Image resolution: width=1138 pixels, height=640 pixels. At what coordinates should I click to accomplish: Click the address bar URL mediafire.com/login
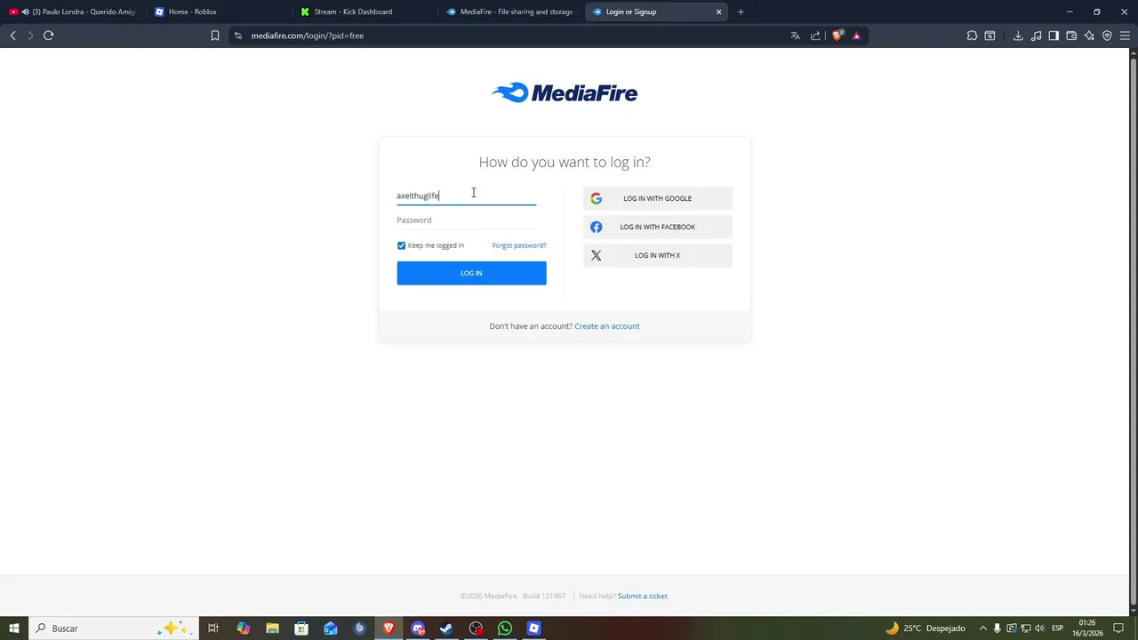click(x=308, y=36)
